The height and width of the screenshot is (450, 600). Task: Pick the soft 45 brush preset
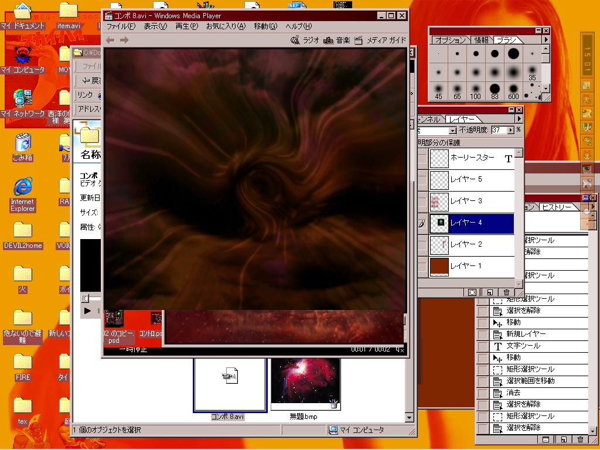tap(438, 91)
